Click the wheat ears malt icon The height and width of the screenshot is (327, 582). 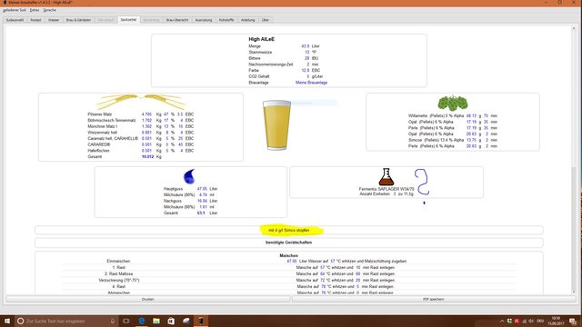coord(141,101)
